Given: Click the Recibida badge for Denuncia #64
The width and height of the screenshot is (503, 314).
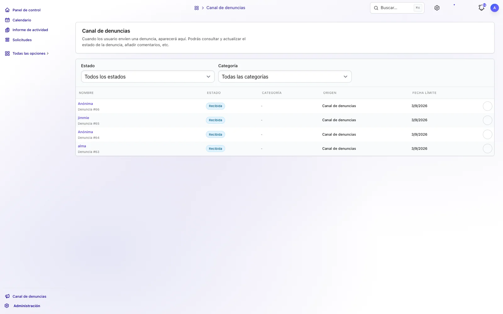Looking at the screenshot, I should pos(215,134).
